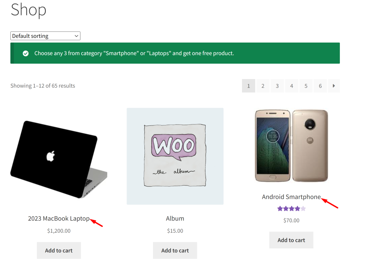Click the Album product title link
Image resolution: width=366 pixels, height=262 pixels.
175,218
